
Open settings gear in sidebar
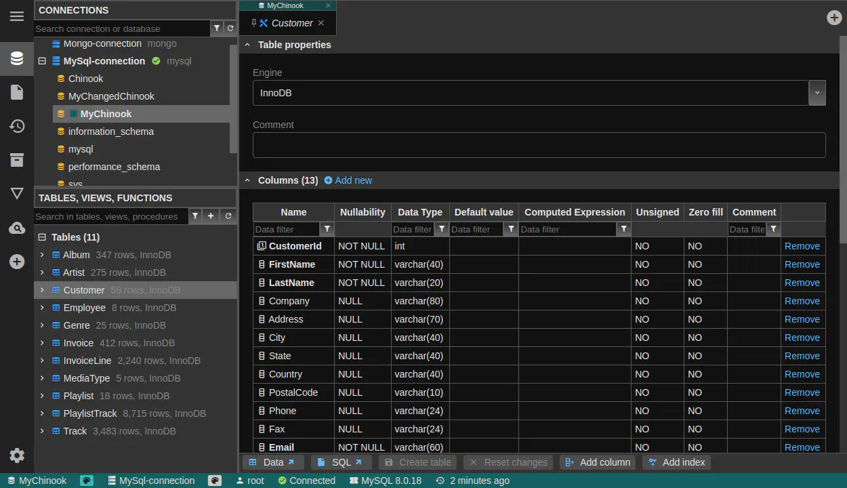coord(17,455)
